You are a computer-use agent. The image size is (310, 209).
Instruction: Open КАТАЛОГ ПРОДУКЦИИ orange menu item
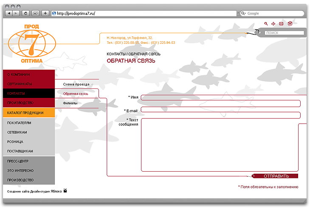pyautogui.click(x=29, y=113)
